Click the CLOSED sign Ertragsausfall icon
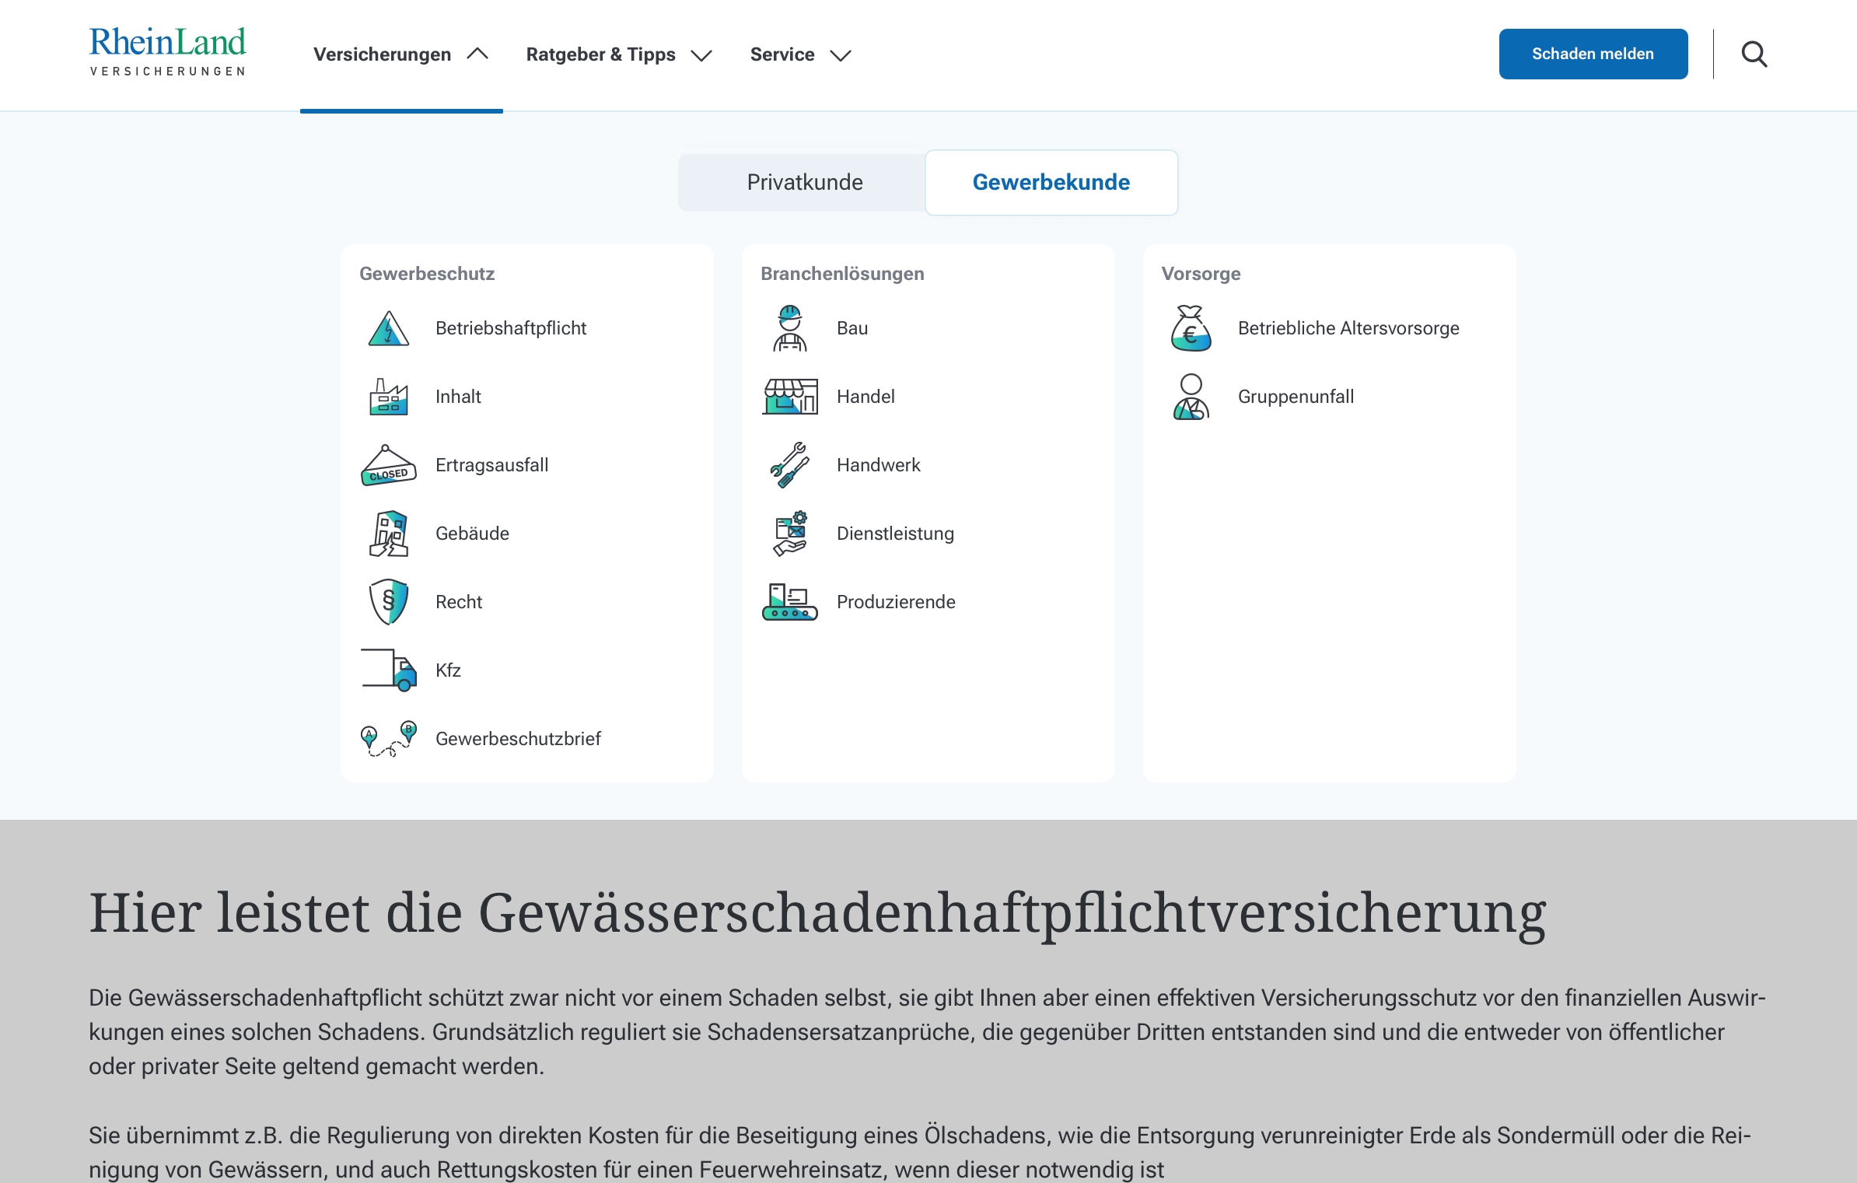Viewport: 1857px width, 1183px height. (x=388, y=465)
